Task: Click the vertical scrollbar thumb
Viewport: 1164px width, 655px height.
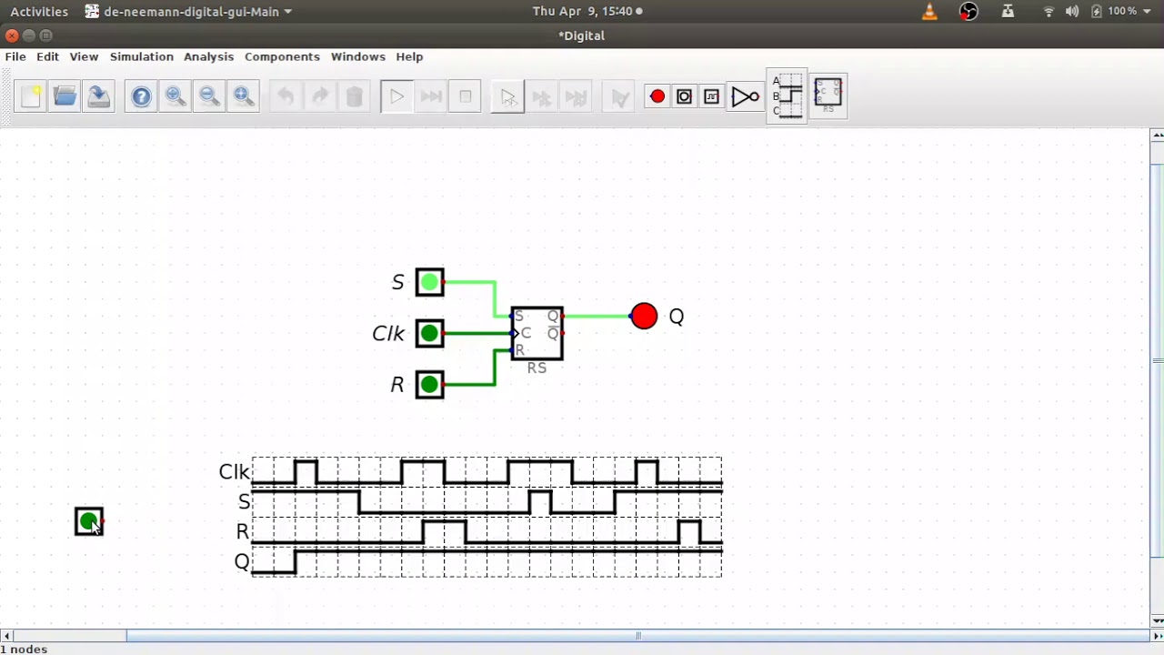Action: [x=1157, y=359]
